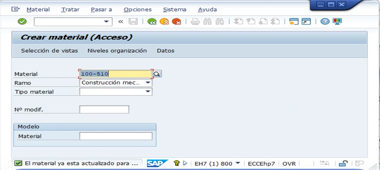This screenshot has width=380, height=170.
Task: Click the red Cancel icon
Action: [176, 22]
